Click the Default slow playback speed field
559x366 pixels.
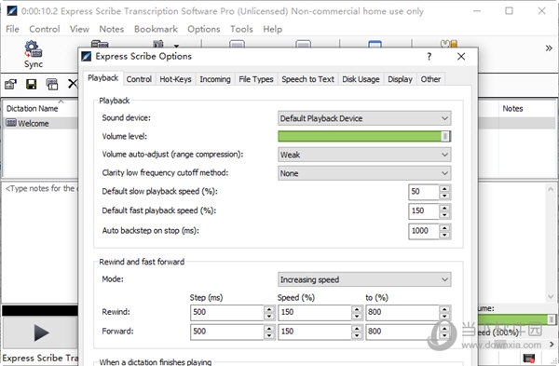pyautogui.click(x=424, y=192)
